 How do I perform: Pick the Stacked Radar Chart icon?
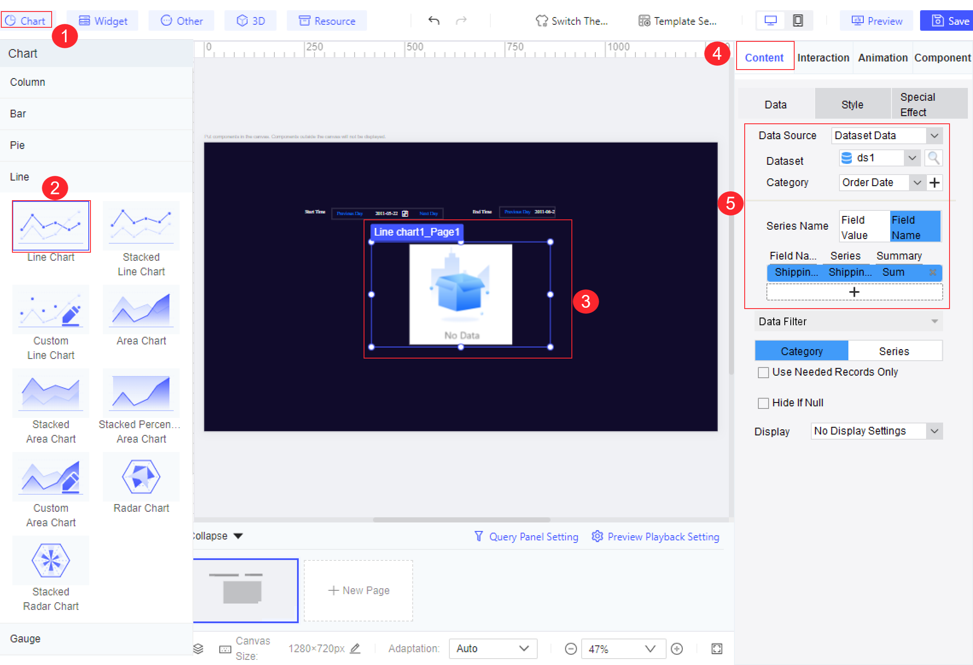click(51, 560)
